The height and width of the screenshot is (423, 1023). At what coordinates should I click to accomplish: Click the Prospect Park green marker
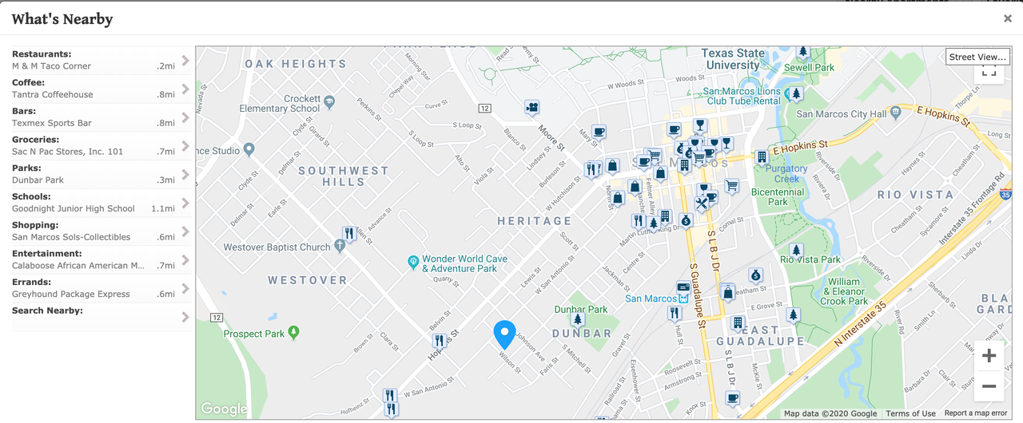[293, 331]
